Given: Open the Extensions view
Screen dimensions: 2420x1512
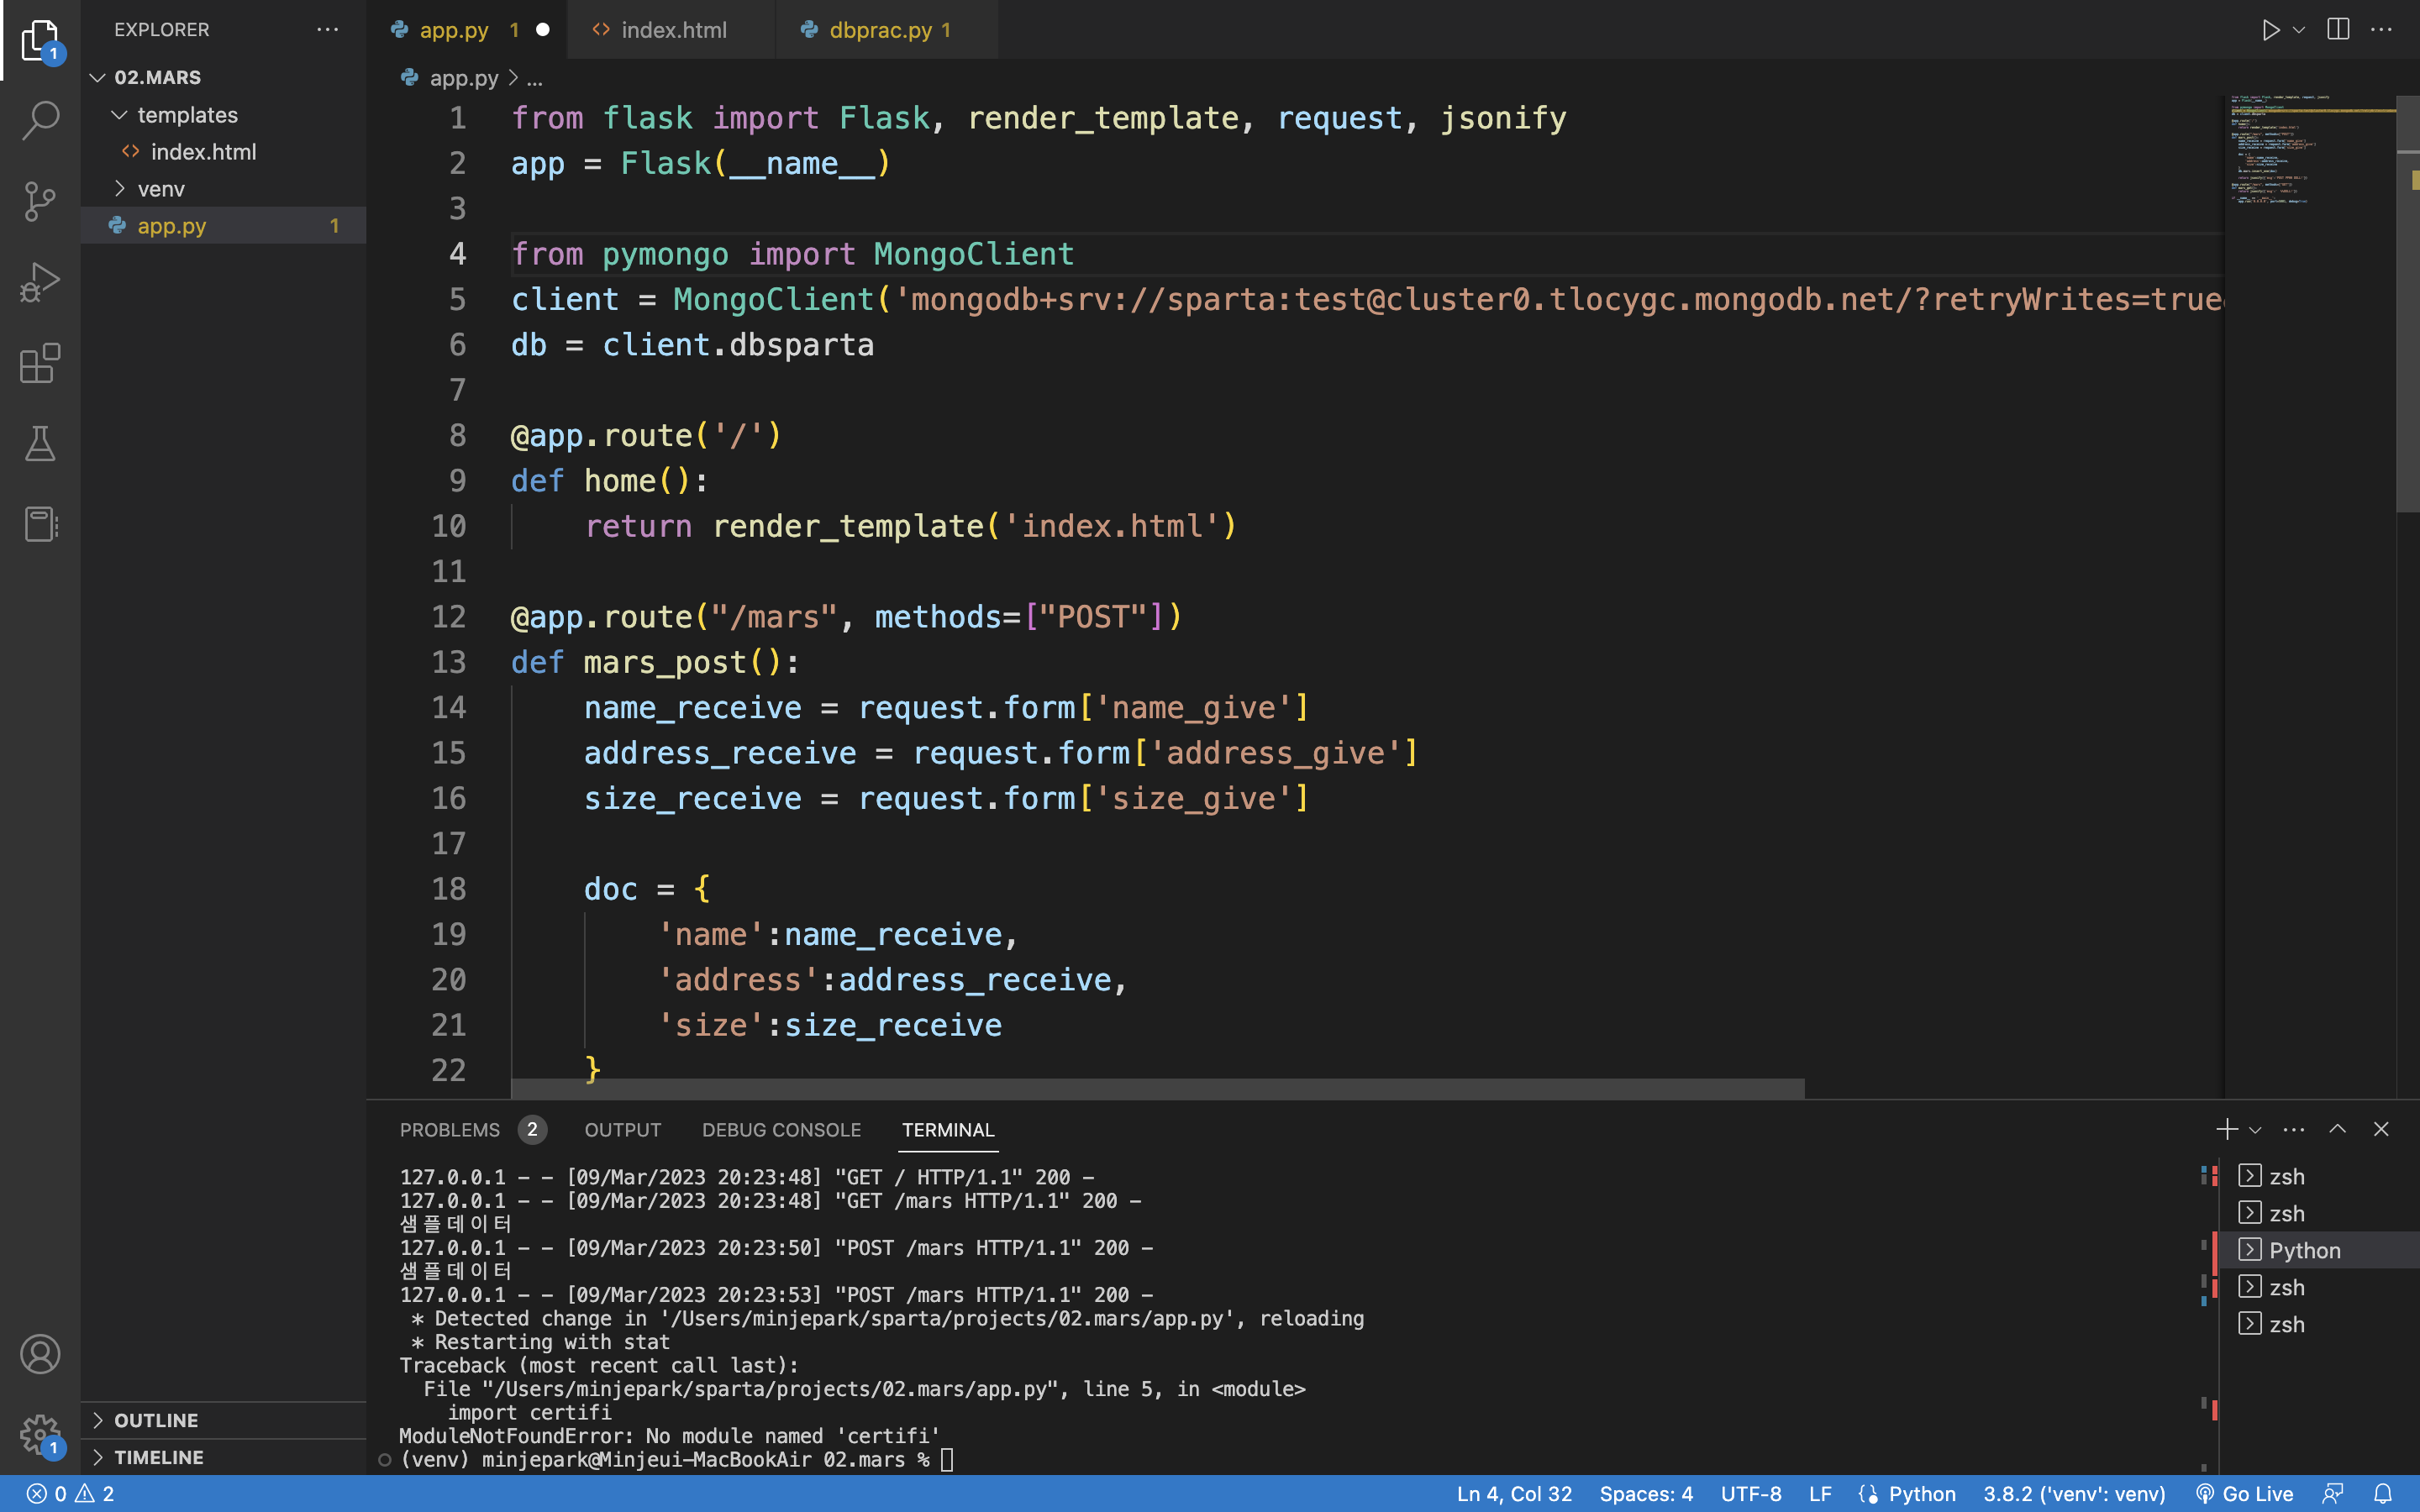Looking at the screenshot, I should [40, 363].
